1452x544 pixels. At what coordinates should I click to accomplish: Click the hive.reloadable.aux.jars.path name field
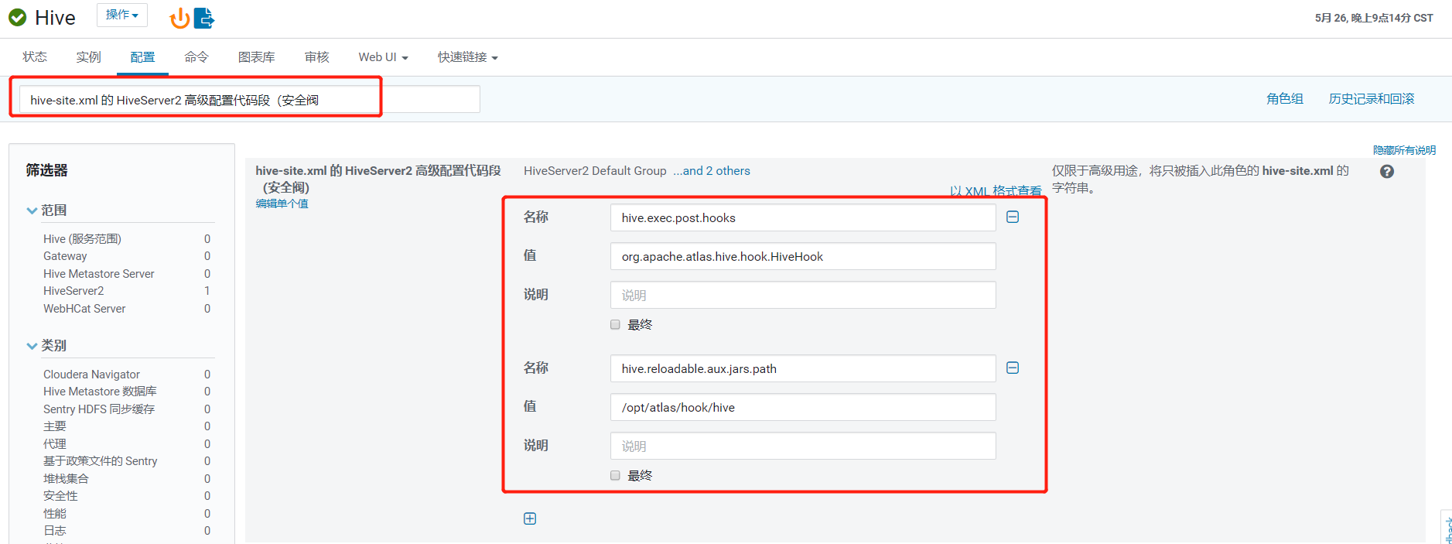pos(803,368)
